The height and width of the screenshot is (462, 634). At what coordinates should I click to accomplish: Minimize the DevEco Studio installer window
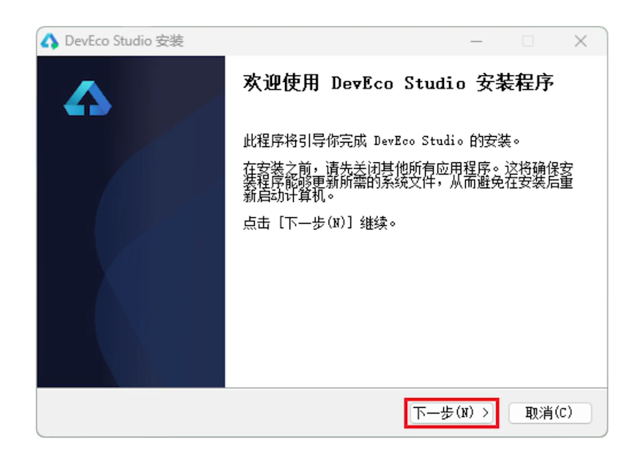[x=477, y=41]
